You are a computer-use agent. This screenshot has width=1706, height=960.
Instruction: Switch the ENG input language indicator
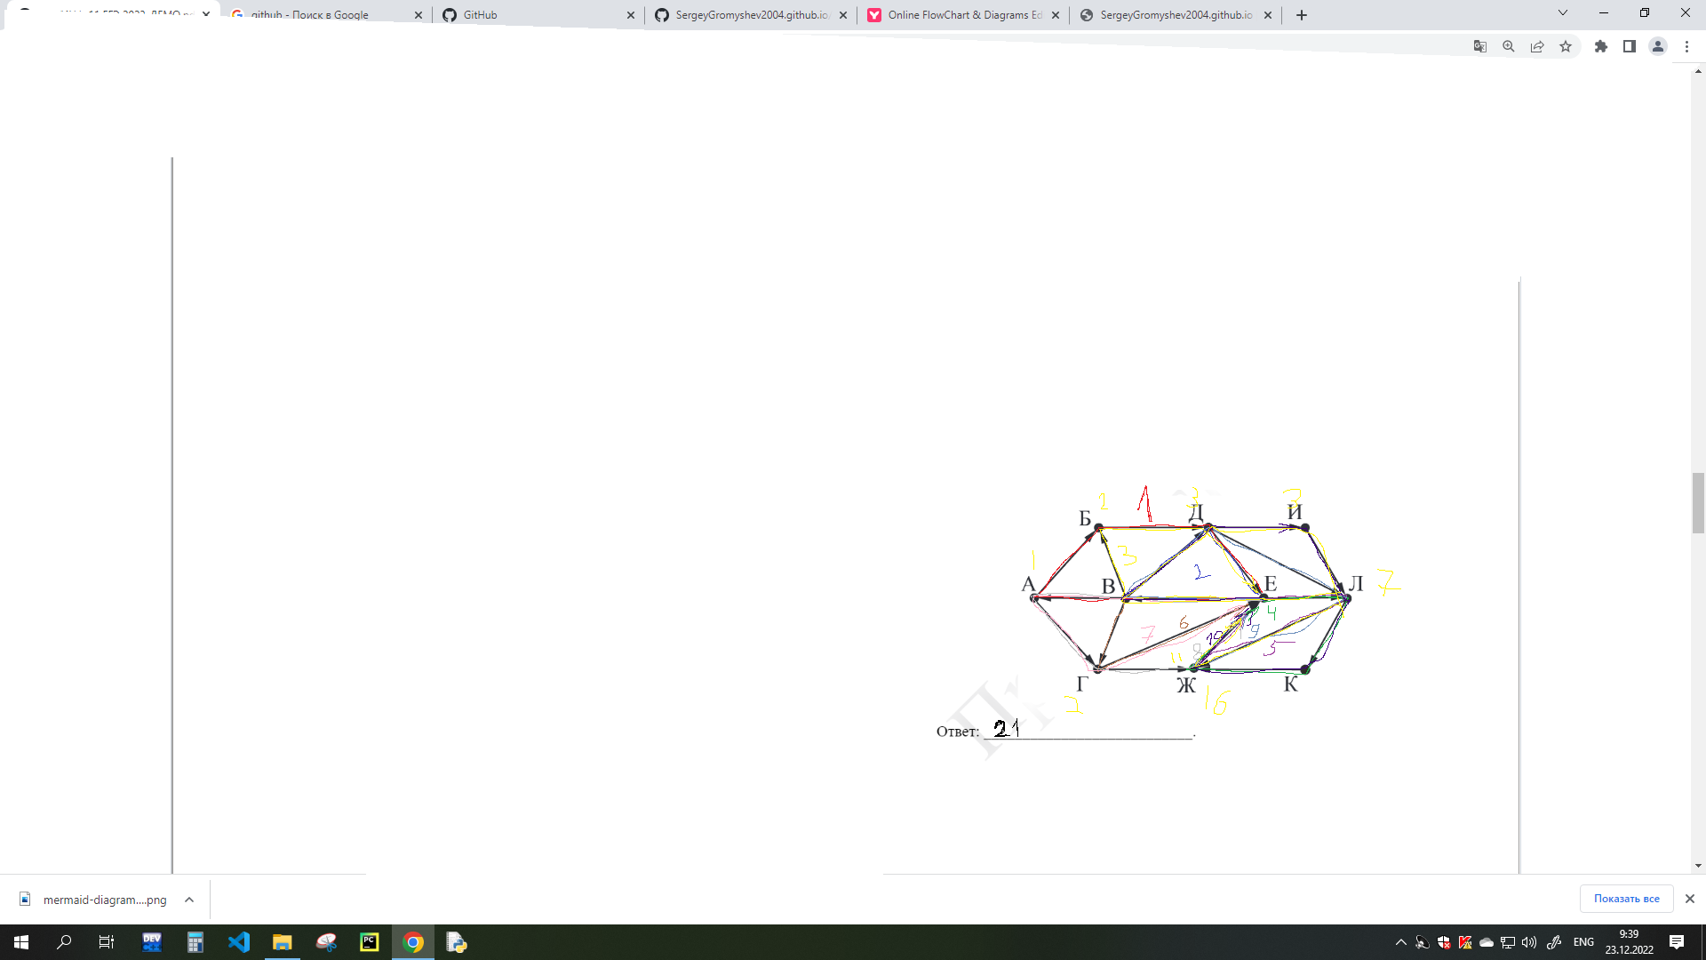(x=1583, y=942)
